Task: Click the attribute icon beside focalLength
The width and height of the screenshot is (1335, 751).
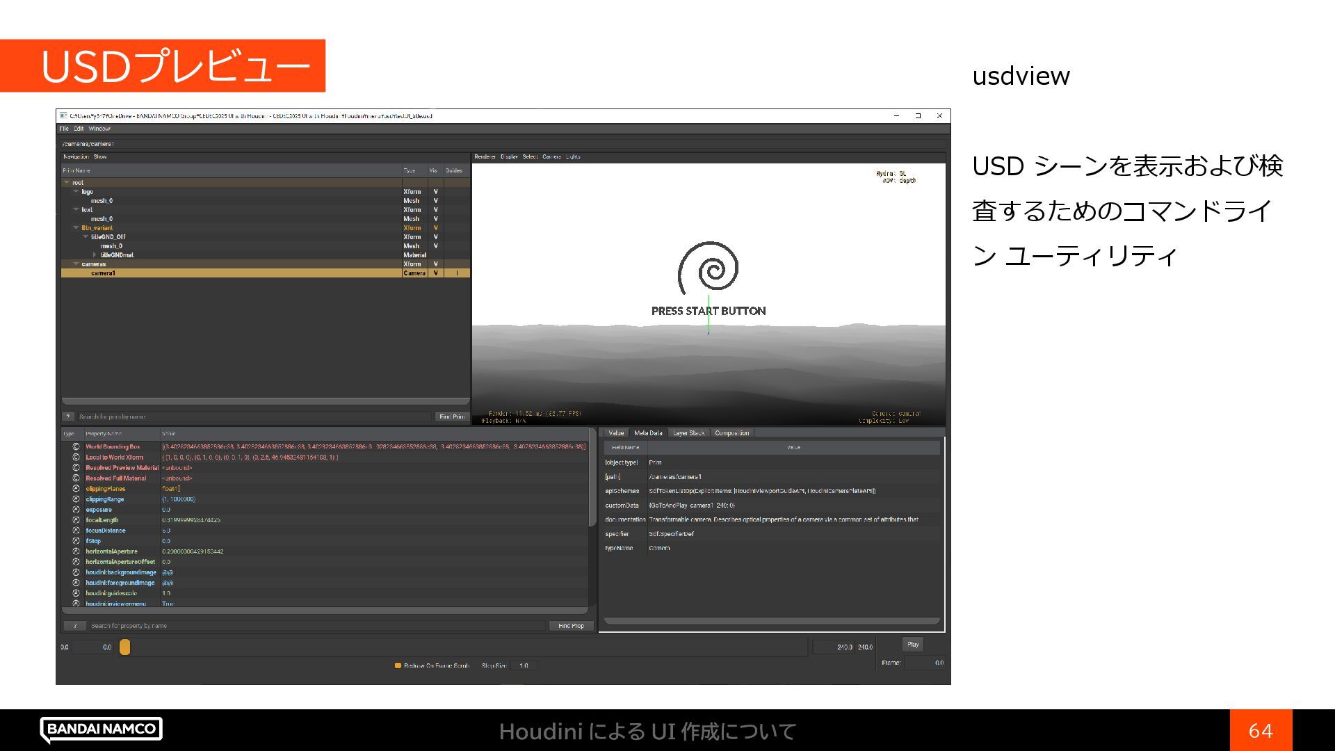Action: tap(76, 520)
